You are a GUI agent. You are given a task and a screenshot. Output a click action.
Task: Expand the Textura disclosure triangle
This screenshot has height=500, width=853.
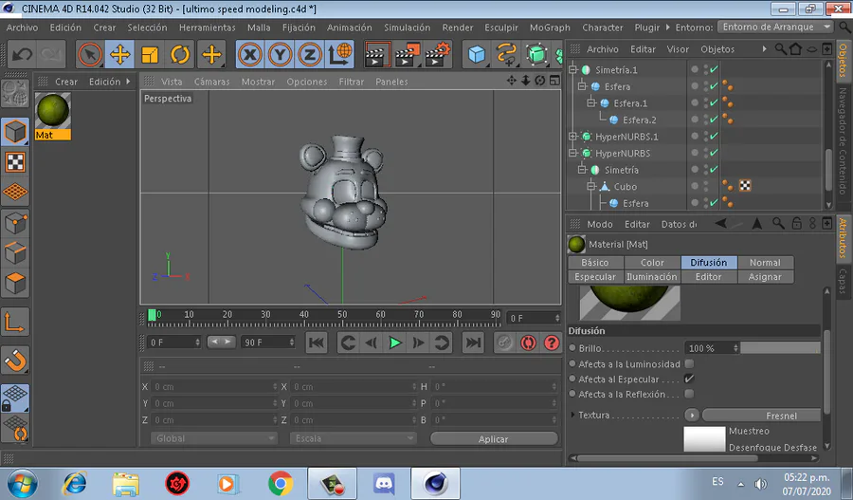572,415
